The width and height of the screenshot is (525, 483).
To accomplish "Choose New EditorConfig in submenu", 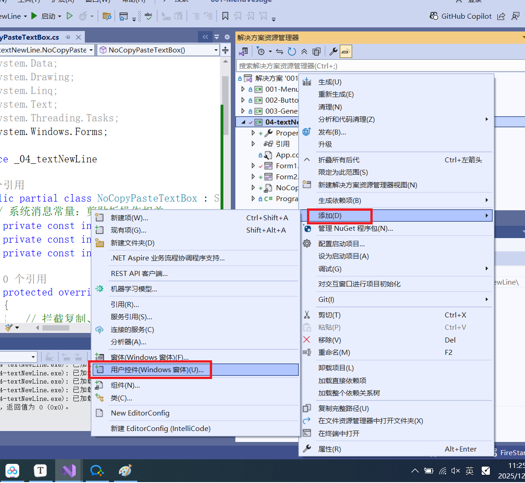I will pyautogui.click(x=195, y=413).
